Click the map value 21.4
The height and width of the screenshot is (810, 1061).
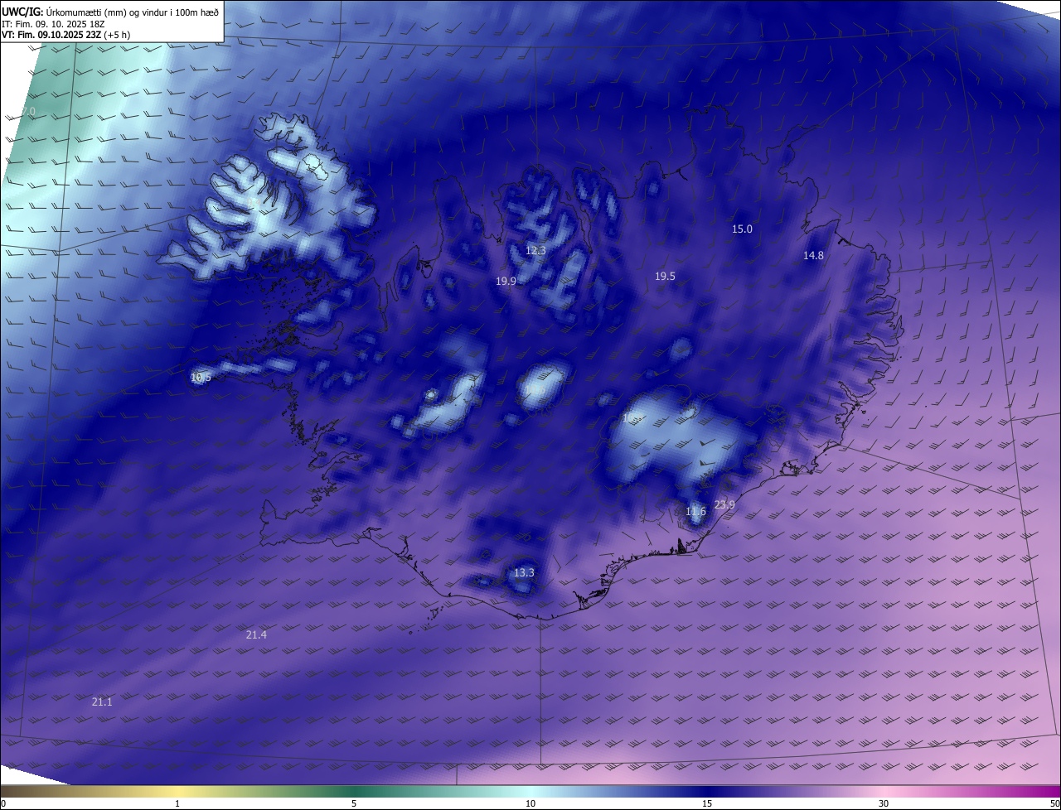[256, 634]
